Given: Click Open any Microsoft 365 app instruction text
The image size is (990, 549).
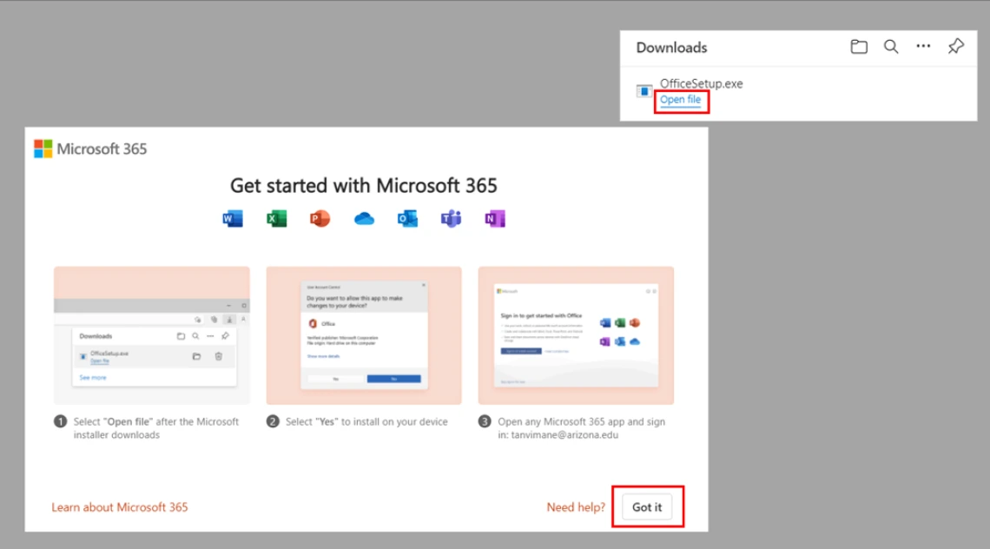Looking at the screenshot, I should [581, 428].
